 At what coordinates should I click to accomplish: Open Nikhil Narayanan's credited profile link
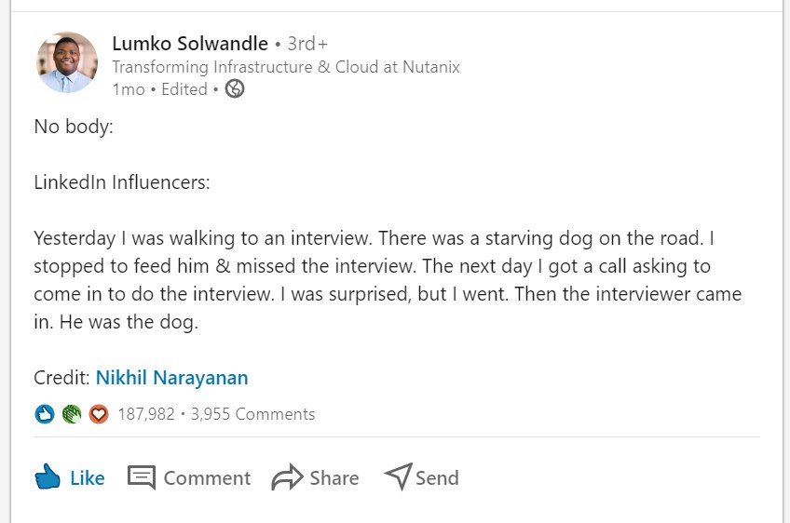(171, 378)
